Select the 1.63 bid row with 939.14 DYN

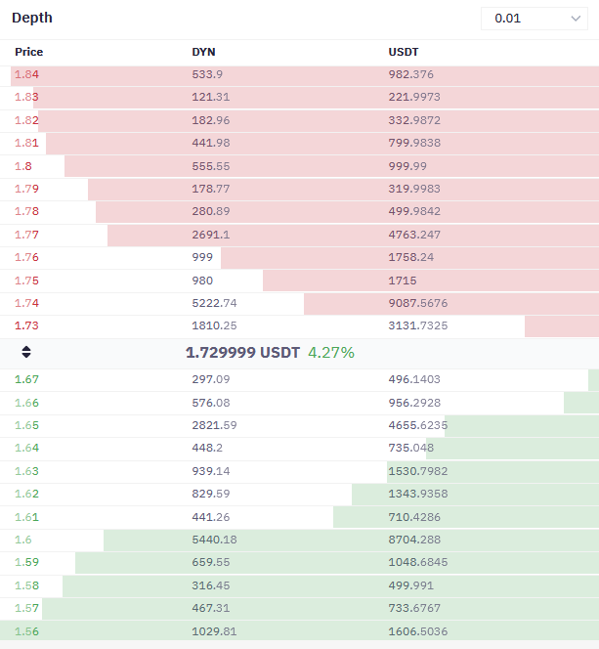[x=299, y=471]
